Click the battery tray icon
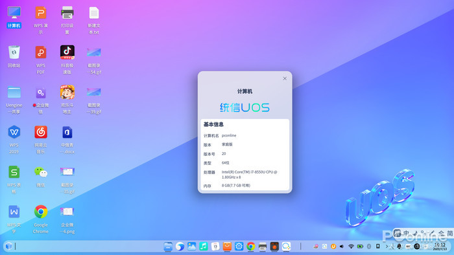 pyautogui.click(x=360, y=247)
